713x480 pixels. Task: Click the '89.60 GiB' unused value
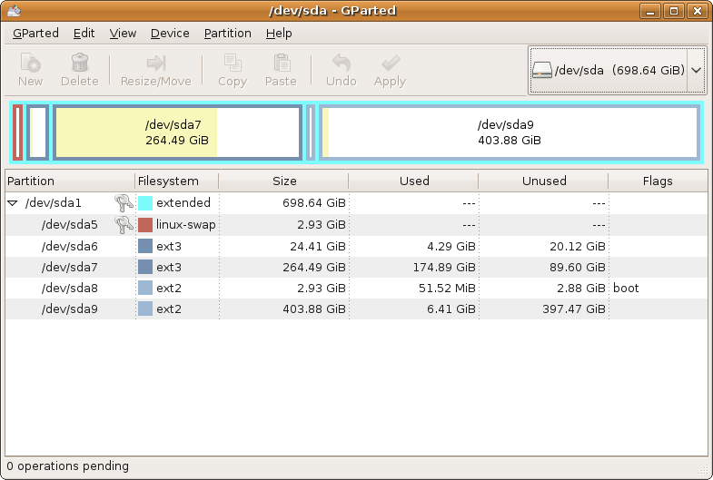(578, 267)
